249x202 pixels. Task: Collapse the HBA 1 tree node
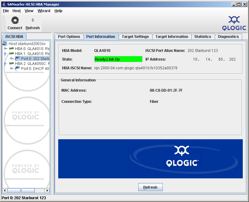pos(5,54)
